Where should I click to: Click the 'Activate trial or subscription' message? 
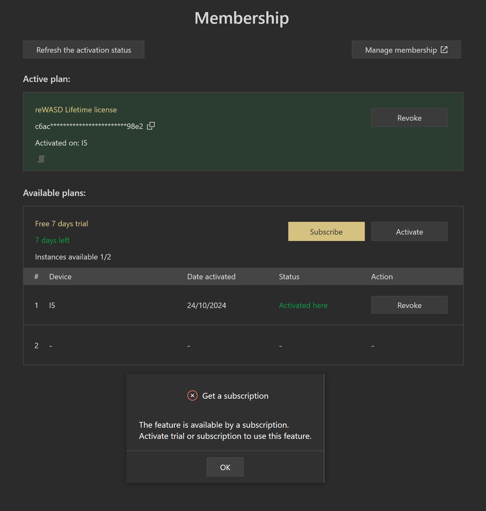click(x=225, y=436)
